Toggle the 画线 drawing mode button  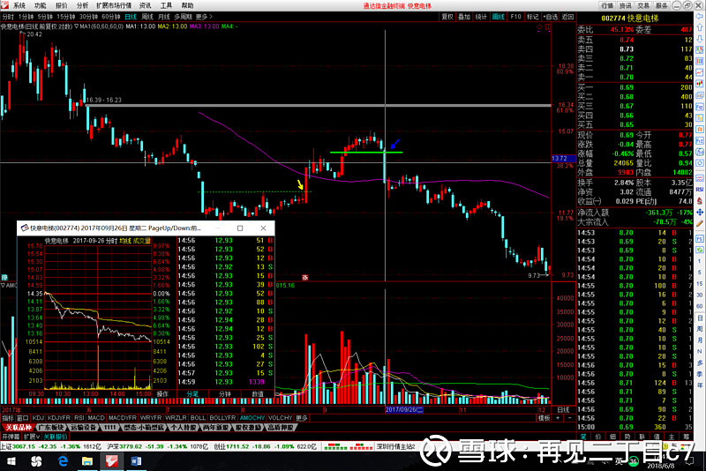499,16
